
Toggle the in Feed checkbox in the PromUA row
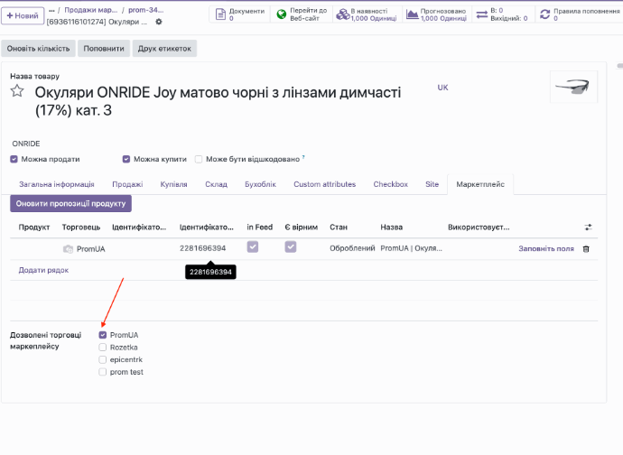tap(253, 246)
